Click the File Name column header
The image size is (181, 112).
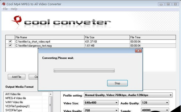49,37
